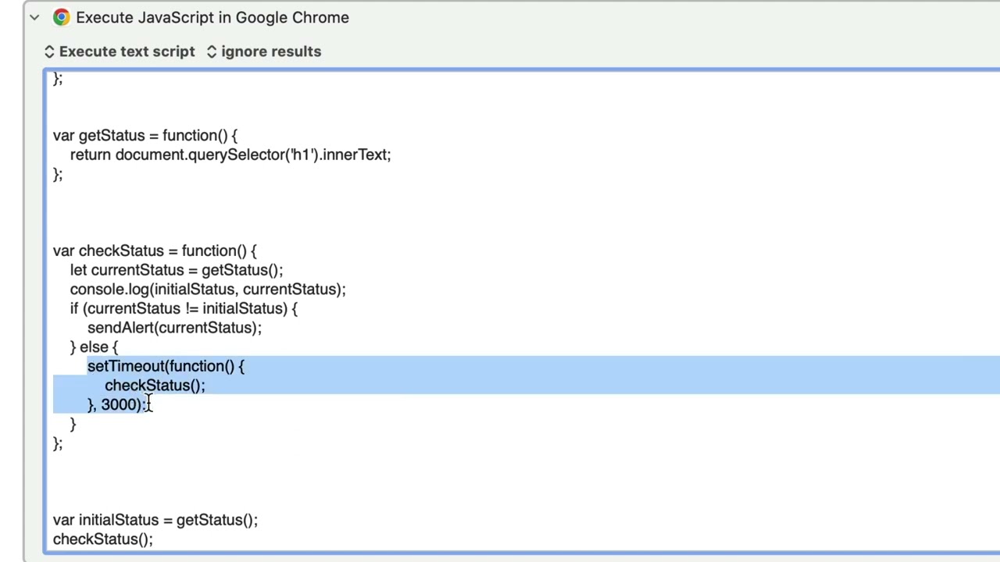Click the }, 3000); line
The image size is (1000, 562).
point(117,404)
